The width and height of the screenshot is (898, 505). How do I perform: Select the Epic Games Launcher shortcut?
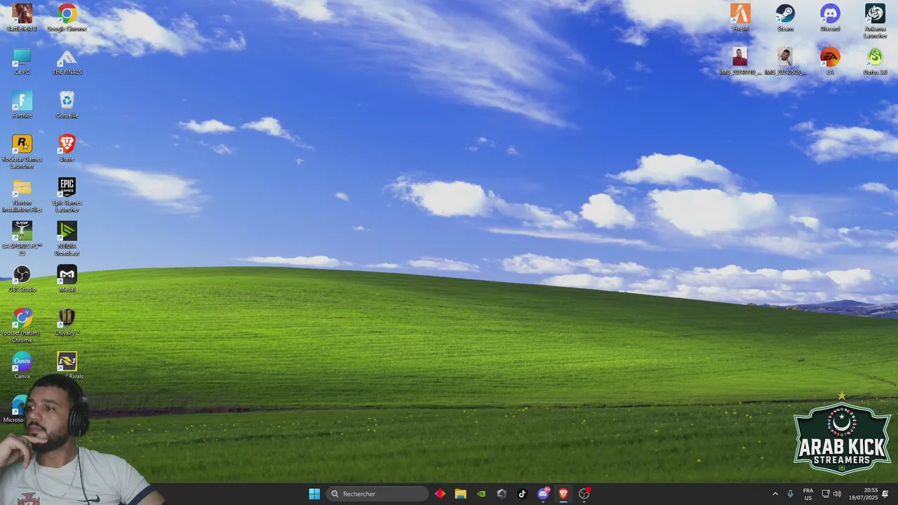[67, 195]
